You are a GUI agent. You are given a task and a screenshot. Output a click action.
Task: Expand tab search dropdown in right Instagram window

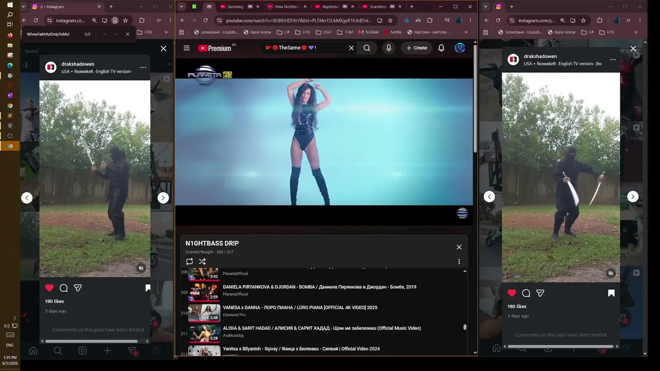(x=485, y=7)
